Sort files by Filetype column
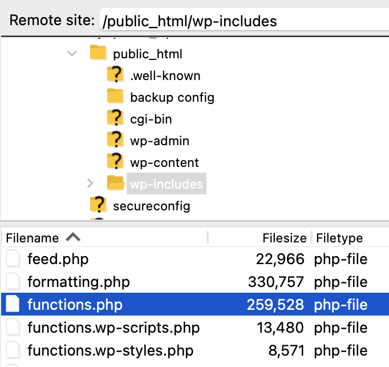 339,238
